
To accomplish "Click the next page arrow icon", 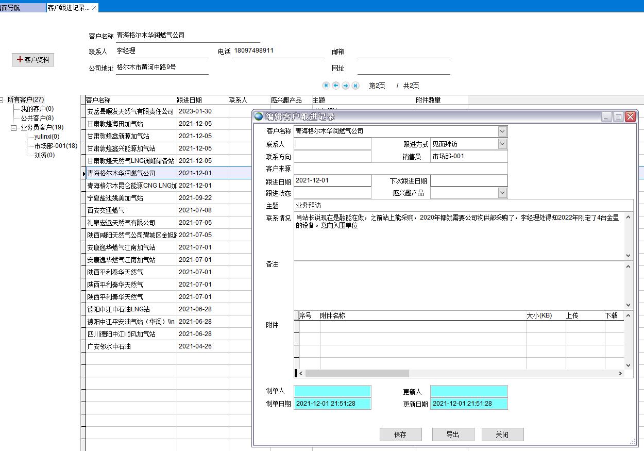I will pyautogui.click(x=346, y=86).
